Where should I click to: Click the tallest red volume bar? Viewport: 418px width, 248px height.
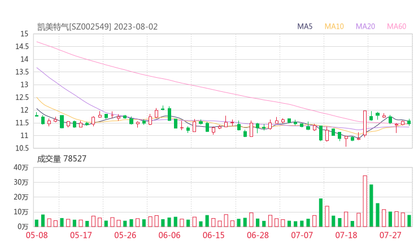point(365,201)
